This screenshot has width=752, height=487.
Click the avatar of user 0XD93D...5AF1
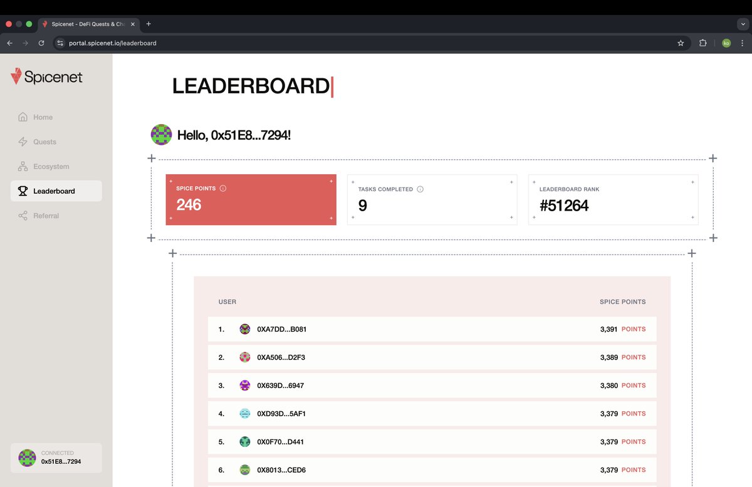245,414
